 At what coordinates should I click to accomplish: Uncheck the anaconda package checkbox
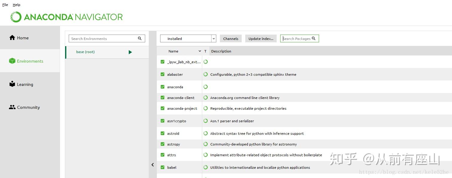(163, 87)
